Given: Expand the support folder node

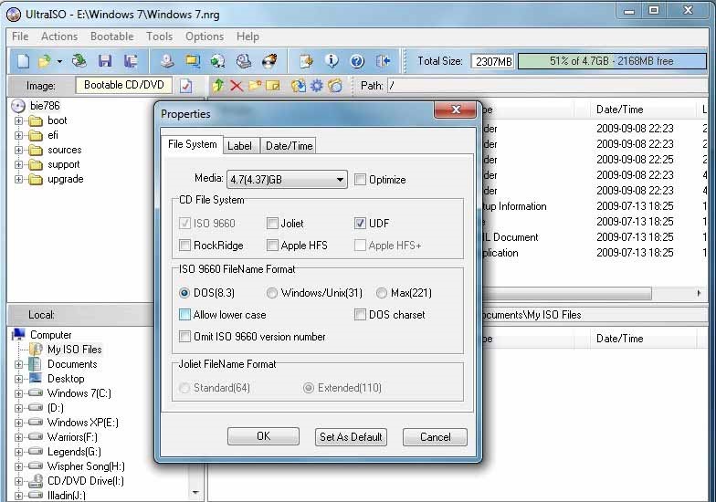Looking at the screenshot, I should (x=18, y=164).
